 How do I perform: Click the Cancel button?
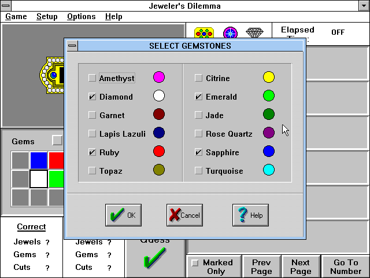pos(184,215)
